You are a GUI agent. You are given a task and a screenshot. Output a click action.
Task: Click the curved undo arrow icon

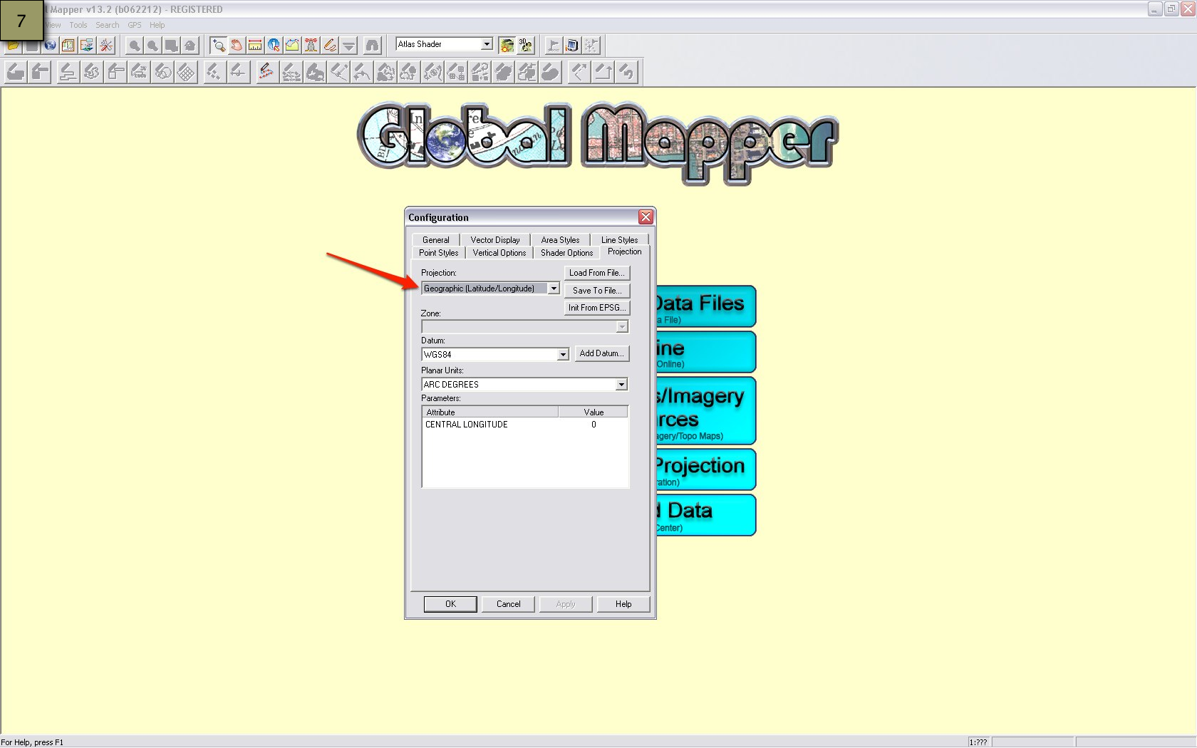click(626, 72)
